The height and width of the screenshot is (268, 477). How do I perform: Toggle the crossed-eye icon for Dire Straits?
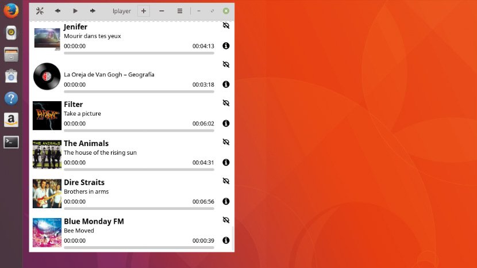(x=226, y=181)
